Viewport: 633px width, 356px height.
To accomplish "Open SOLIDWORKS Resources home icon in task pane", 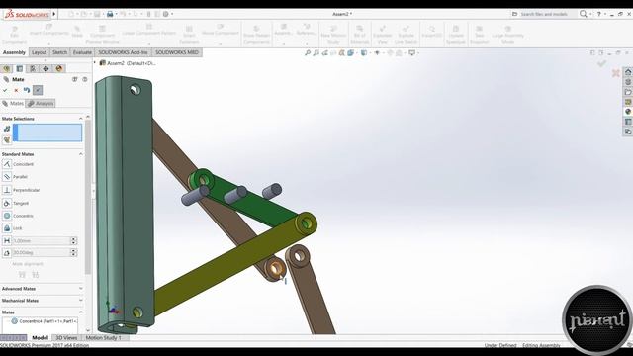I will click(x=628, y=72).
